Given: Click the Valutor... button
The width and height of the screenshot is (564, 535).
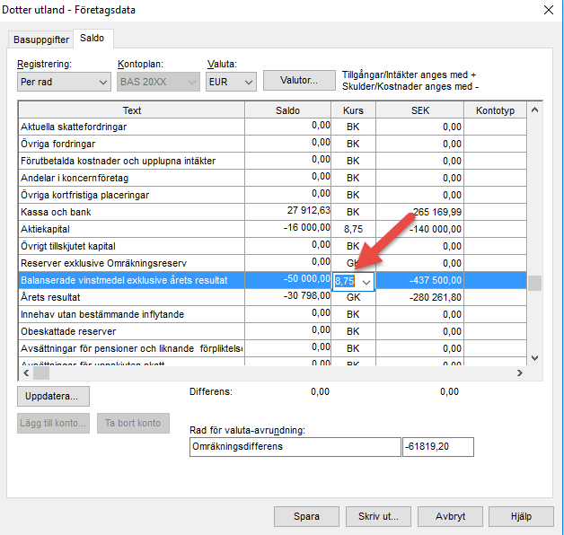Looking at the screenshot, I should tap(298, 81).
